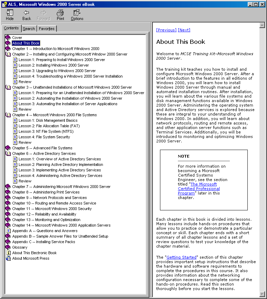Click page icon for Lesson 4: File System Security
This screenshot has width=267, height=299.
click(15, 137)
